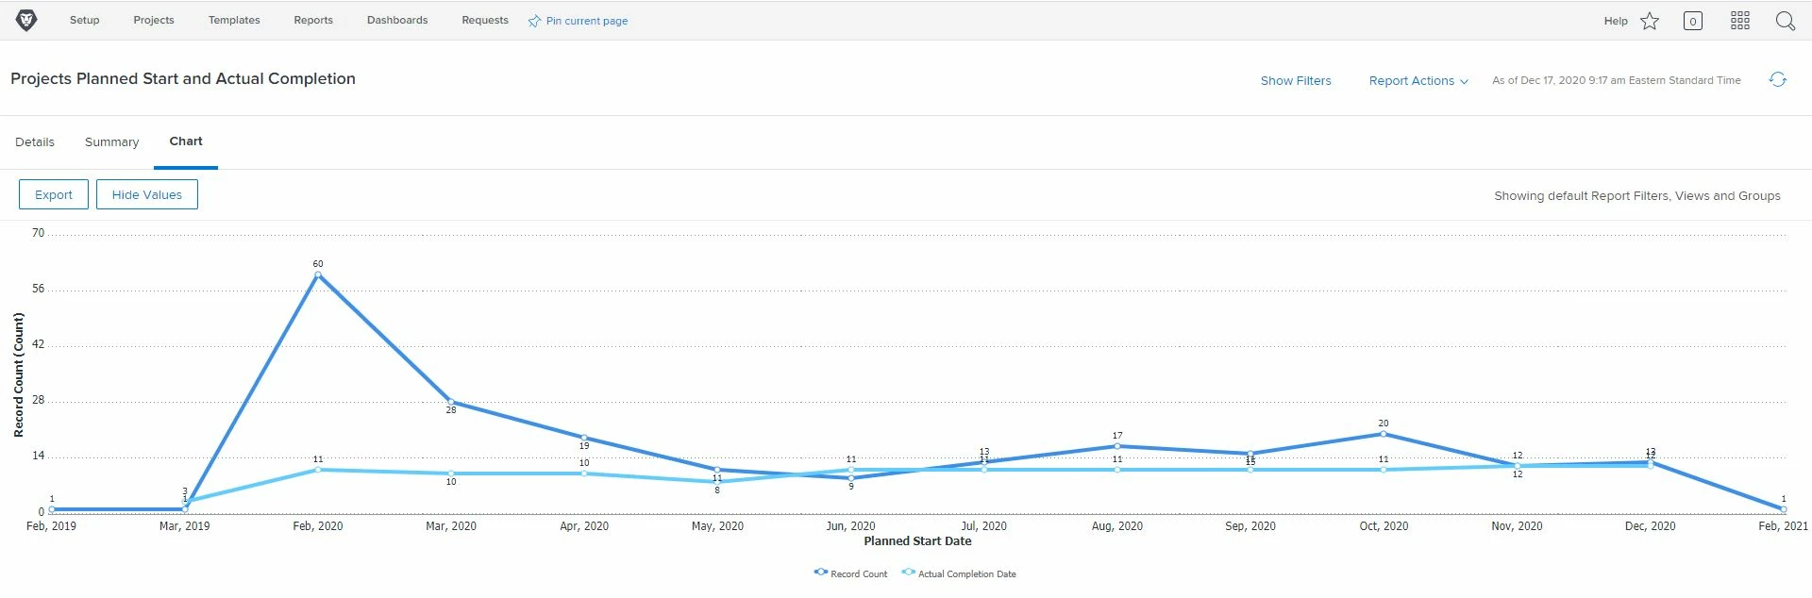The width and height of the screenshot is (1812, 598).
Task: Refresh the report with circular arrows icon
Action: coord(1778,80)
